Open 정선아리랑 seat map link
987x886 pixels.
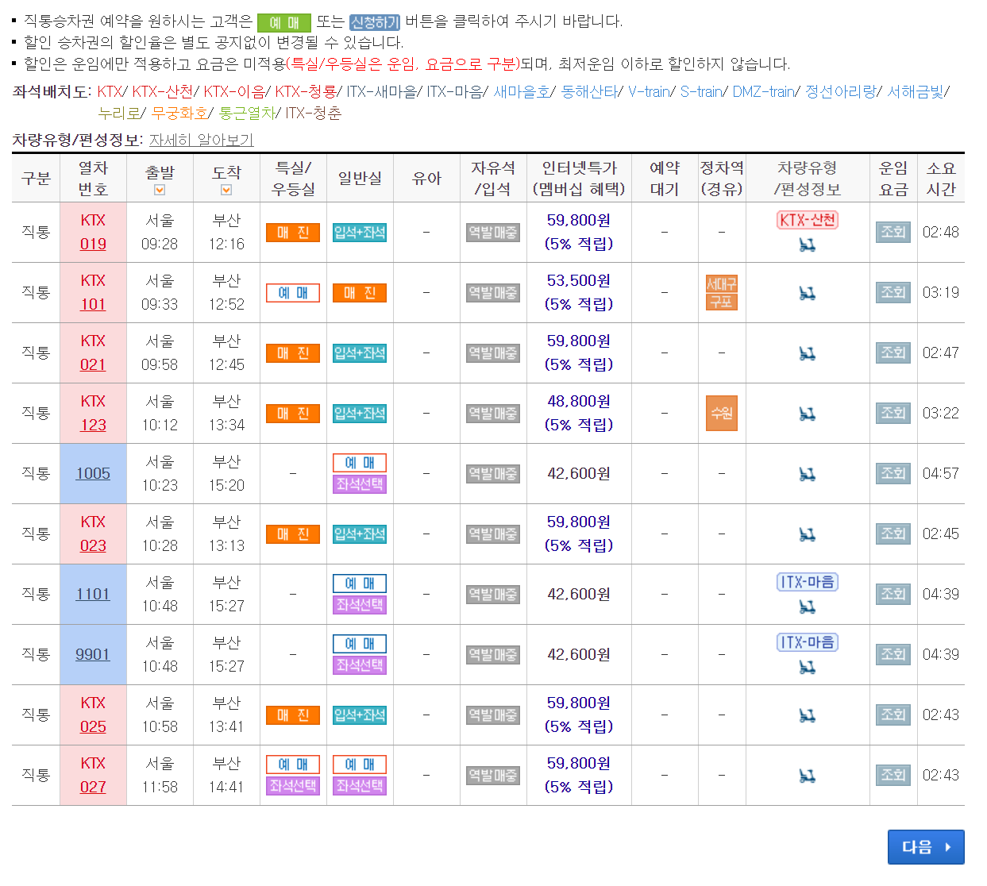pos(841,91)
